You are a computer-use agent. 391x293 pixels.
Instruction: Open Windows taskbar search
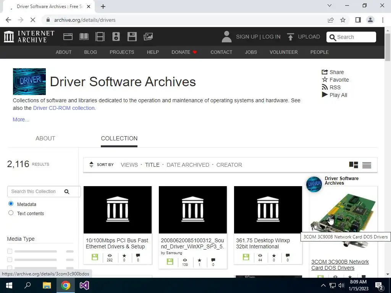coord(27,285)
